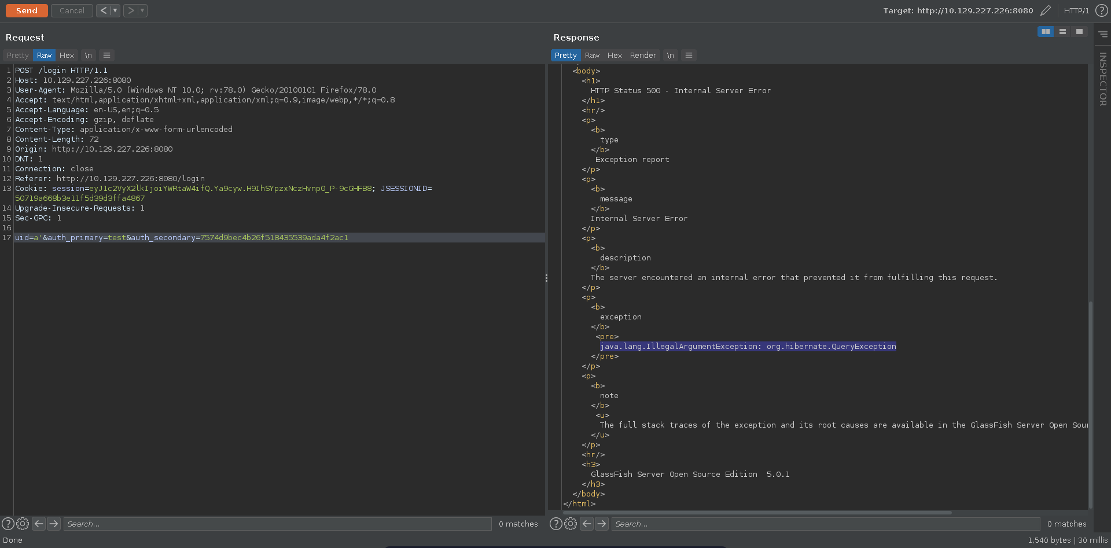Click the orange Send button

click(x=27, y=10)
